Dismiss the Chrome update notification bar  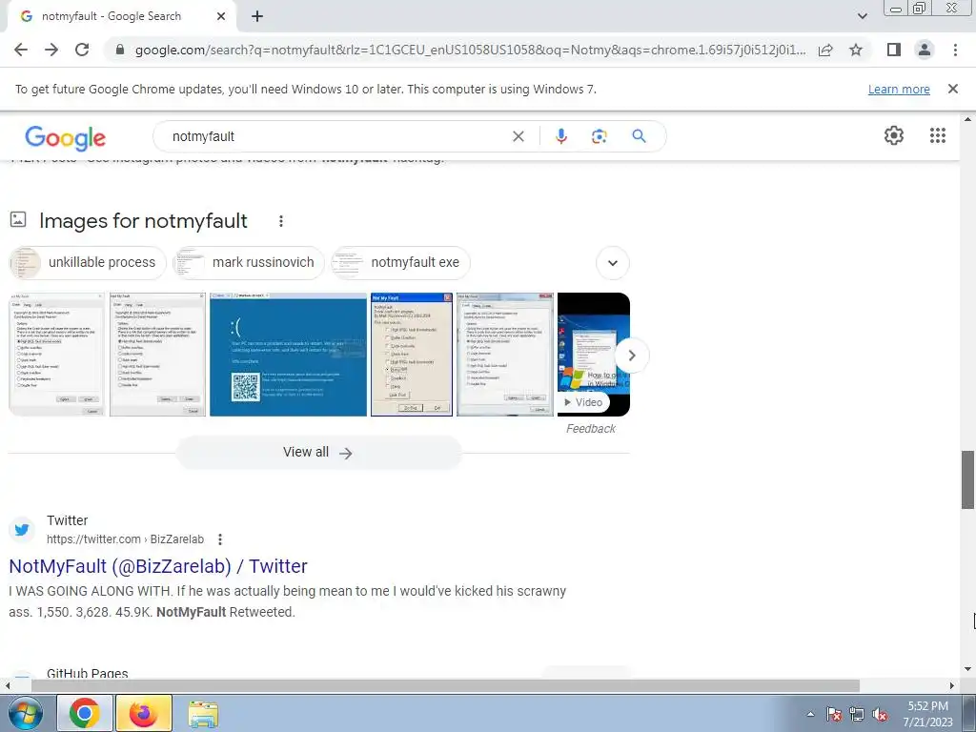pyautogui.click(x=952, y=89)
